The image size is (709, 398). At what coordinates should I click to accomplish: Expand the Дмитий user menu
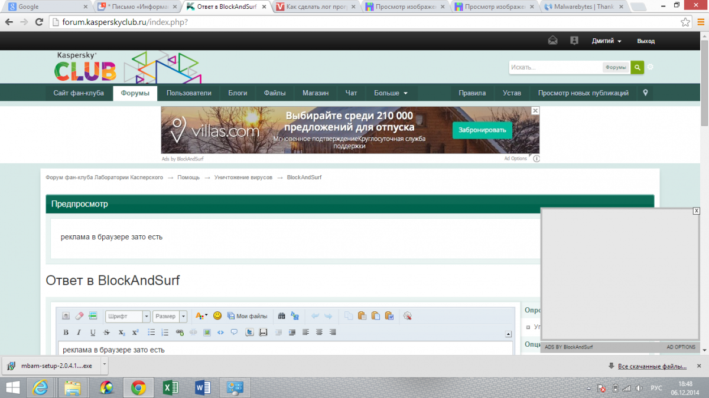point(607,41)
